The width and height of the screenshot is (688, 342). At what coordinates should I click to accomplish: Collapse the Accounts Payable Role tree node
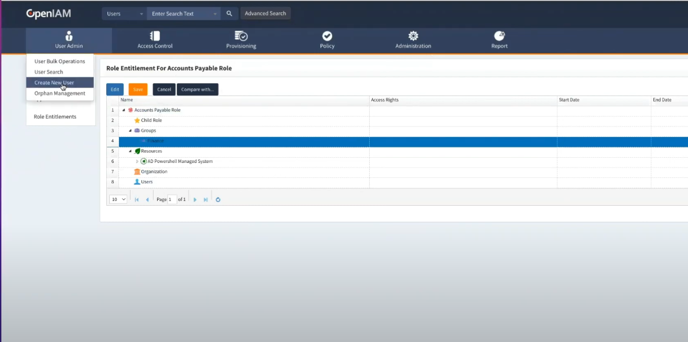[124, 110]
